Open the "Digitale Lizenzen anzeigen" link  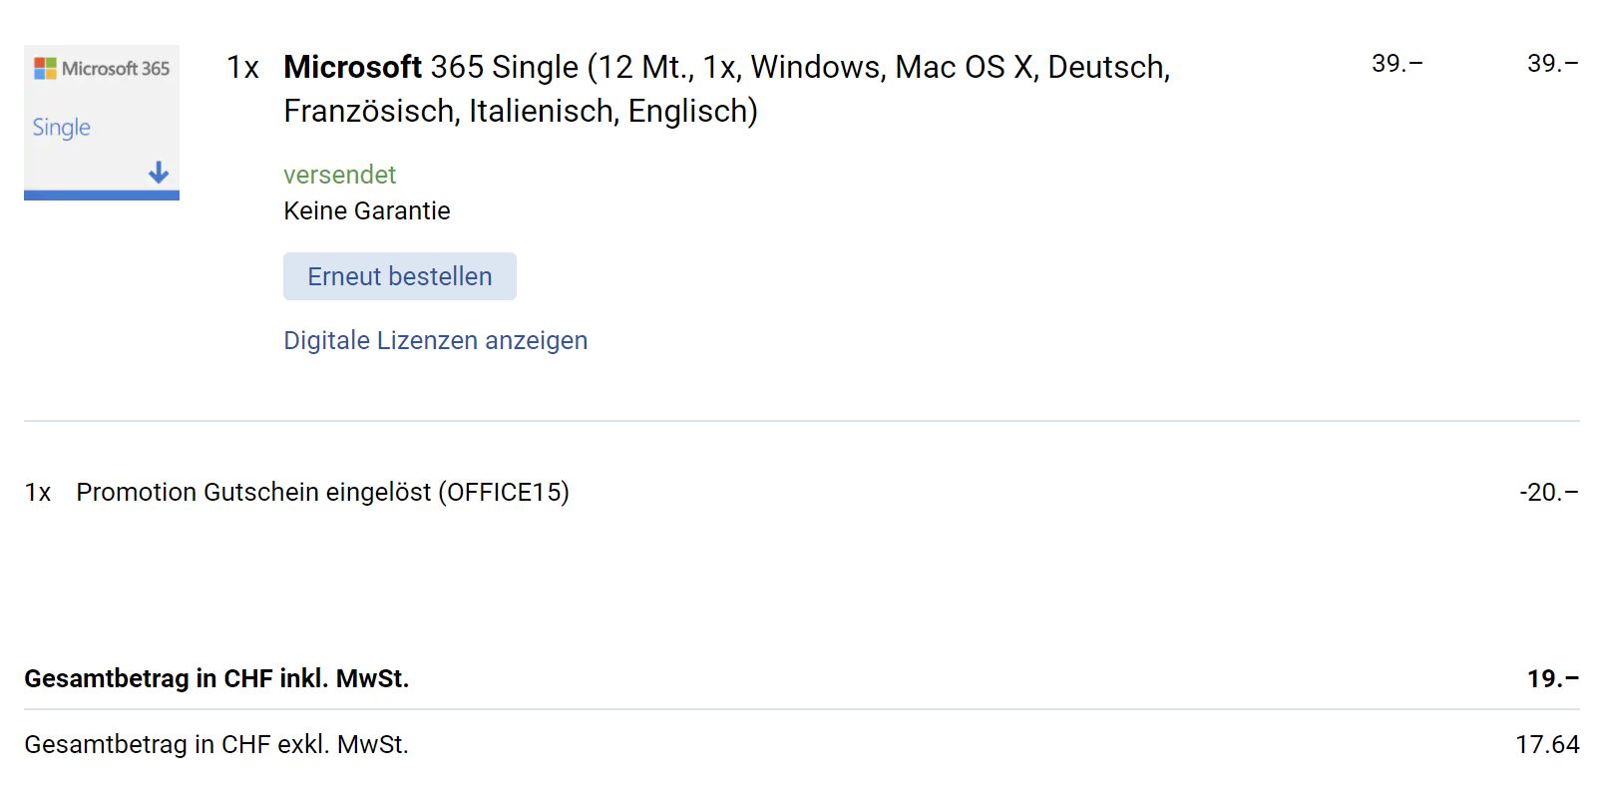tap(435, 341)
